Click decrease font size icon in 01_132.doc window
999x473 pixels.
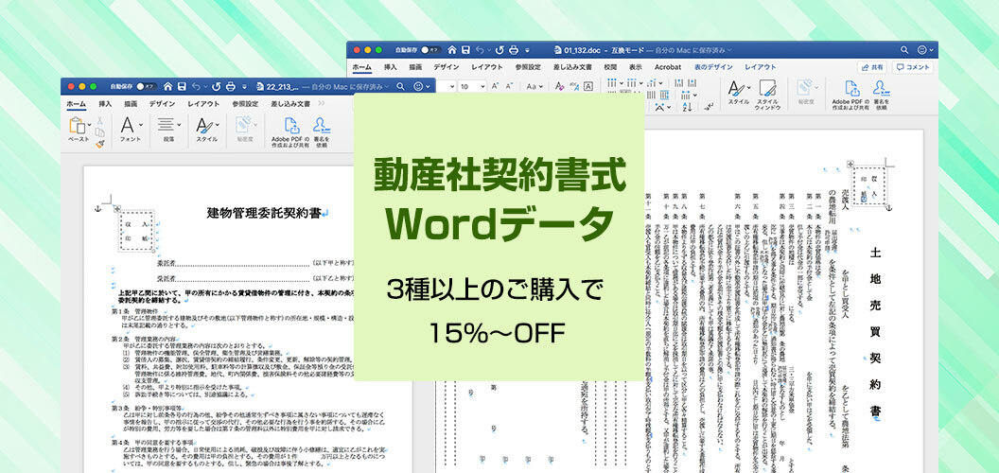coord(509,86)
